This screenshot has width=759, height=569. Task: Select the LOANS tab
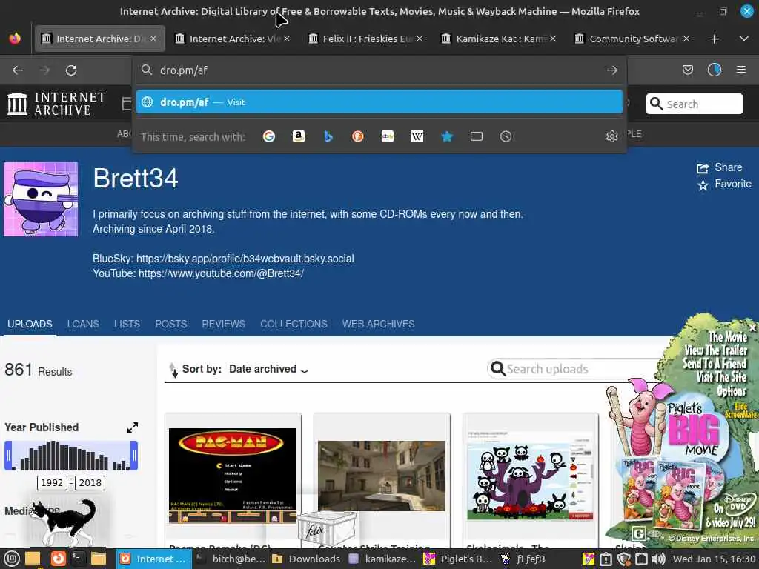point(83,324)
